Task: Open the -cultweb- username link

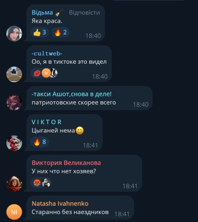Action: [47, 54]
